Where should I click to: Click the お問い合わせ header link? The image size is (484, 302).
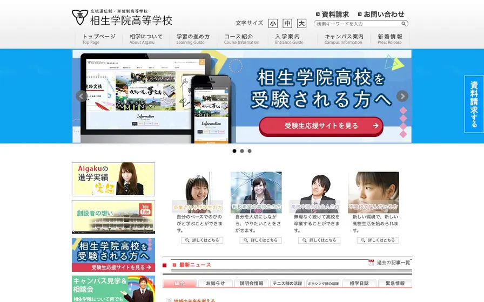click(x=384, y=14)
